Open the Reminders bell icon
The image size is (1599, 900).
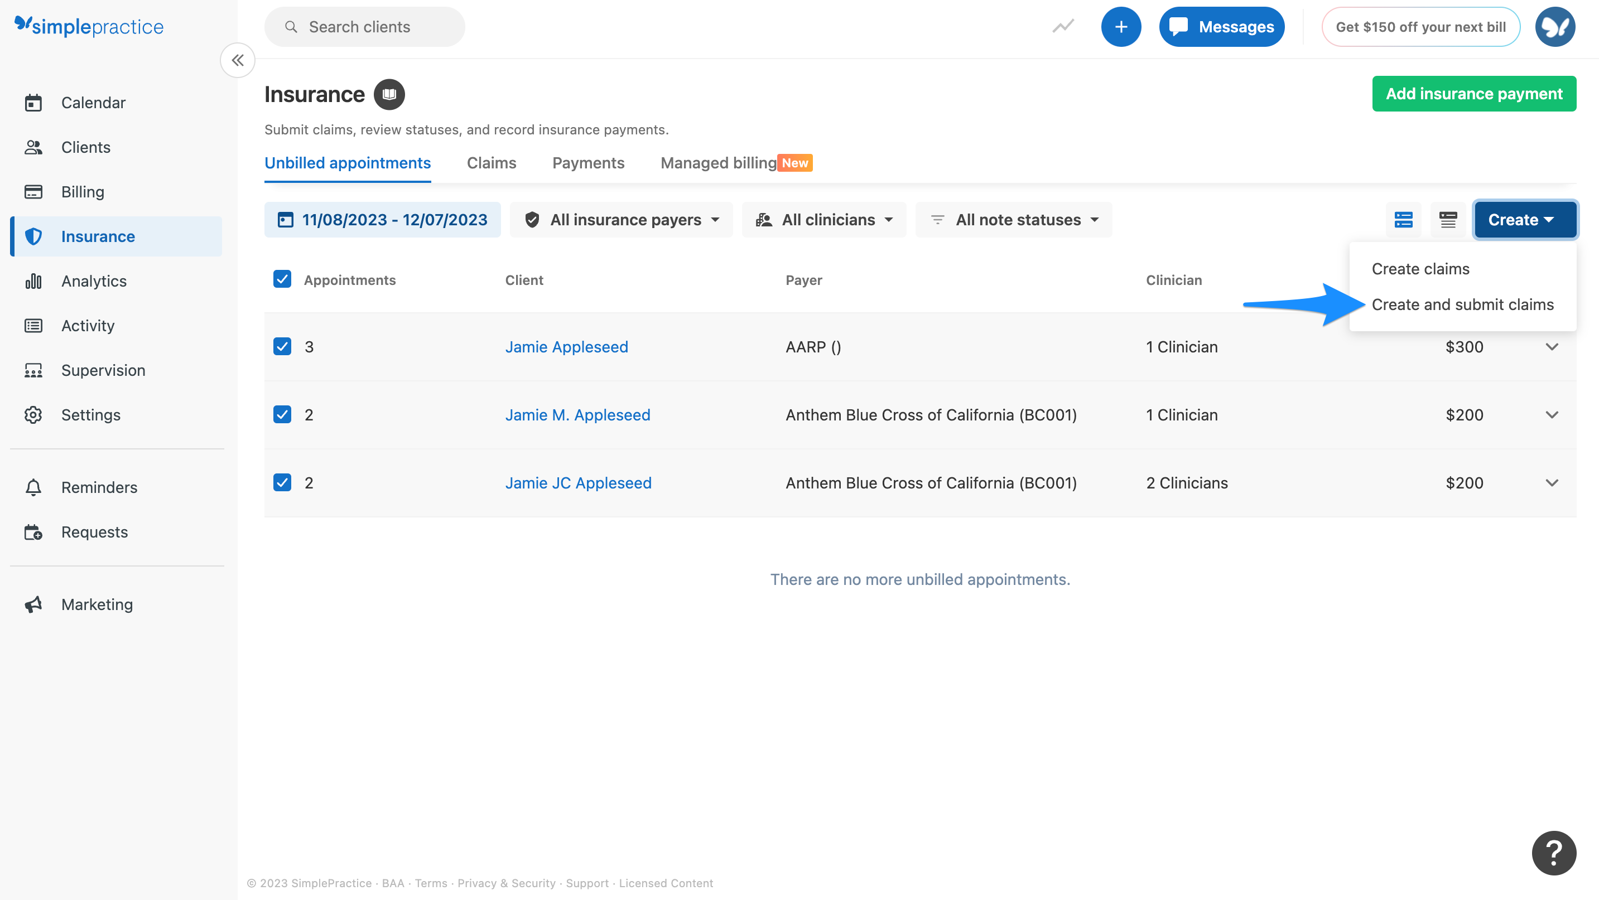[x=33, y=487]
